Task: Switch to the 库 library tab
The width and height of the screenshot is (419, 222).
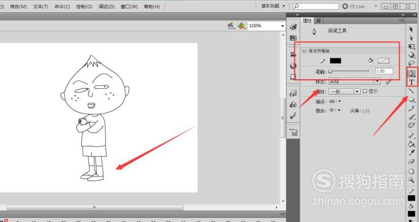Action: [318, 21]
